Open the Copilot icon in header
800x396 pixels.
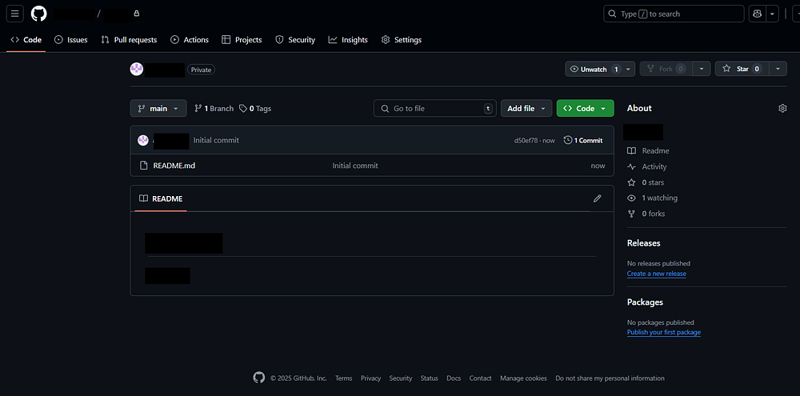tap(756, 14)
